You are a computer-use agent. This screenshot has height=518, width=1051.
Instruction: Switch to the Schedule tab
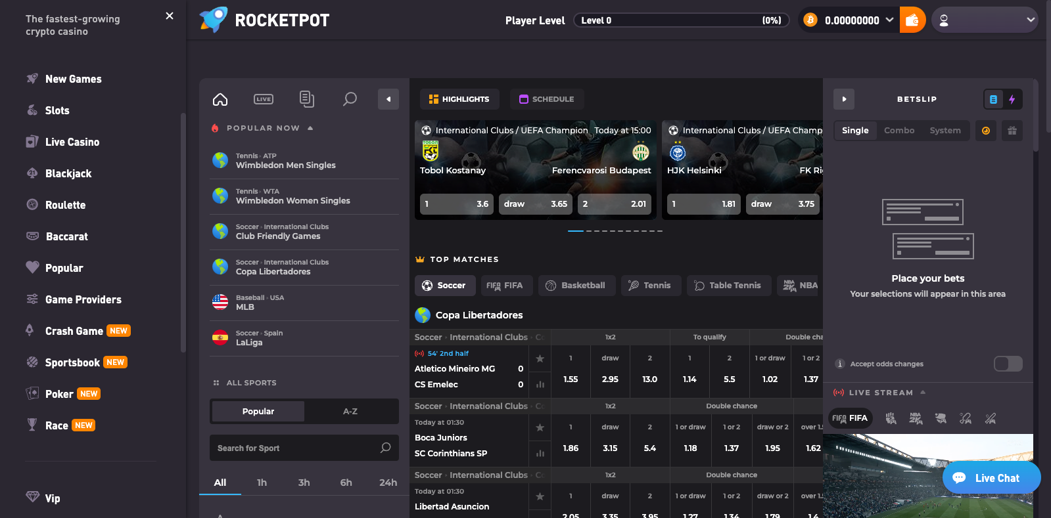pos(547,99)
